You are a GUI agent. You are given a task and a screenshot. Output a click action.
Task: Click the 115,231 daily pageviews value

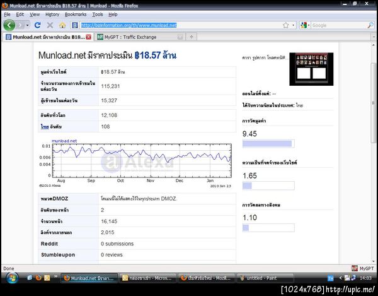coord(110,86)
